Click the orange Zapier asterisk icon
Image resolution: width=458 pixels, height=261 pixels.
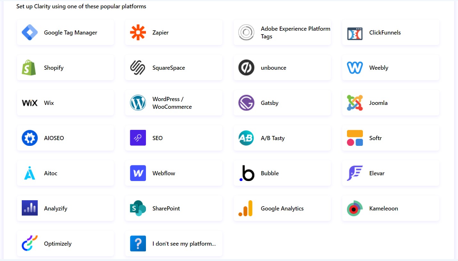(138, 32)
